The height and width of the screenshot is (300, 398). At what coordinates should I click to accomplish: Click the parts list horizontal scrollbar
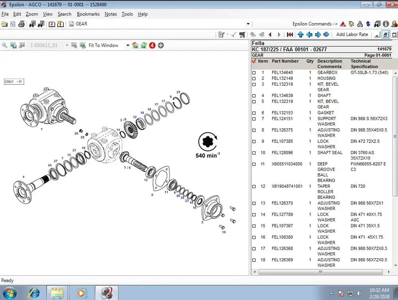pos(320,272)
